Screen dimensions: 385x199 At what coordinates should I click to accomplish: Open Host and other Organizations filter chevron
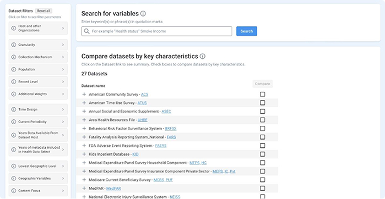click(63, 28)
